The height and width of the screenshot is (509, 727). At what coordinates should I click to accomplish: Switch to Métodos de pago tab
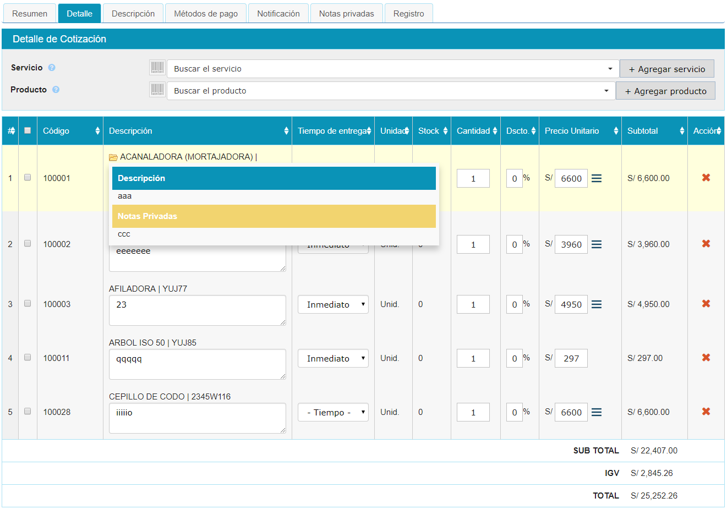(206, 14)
